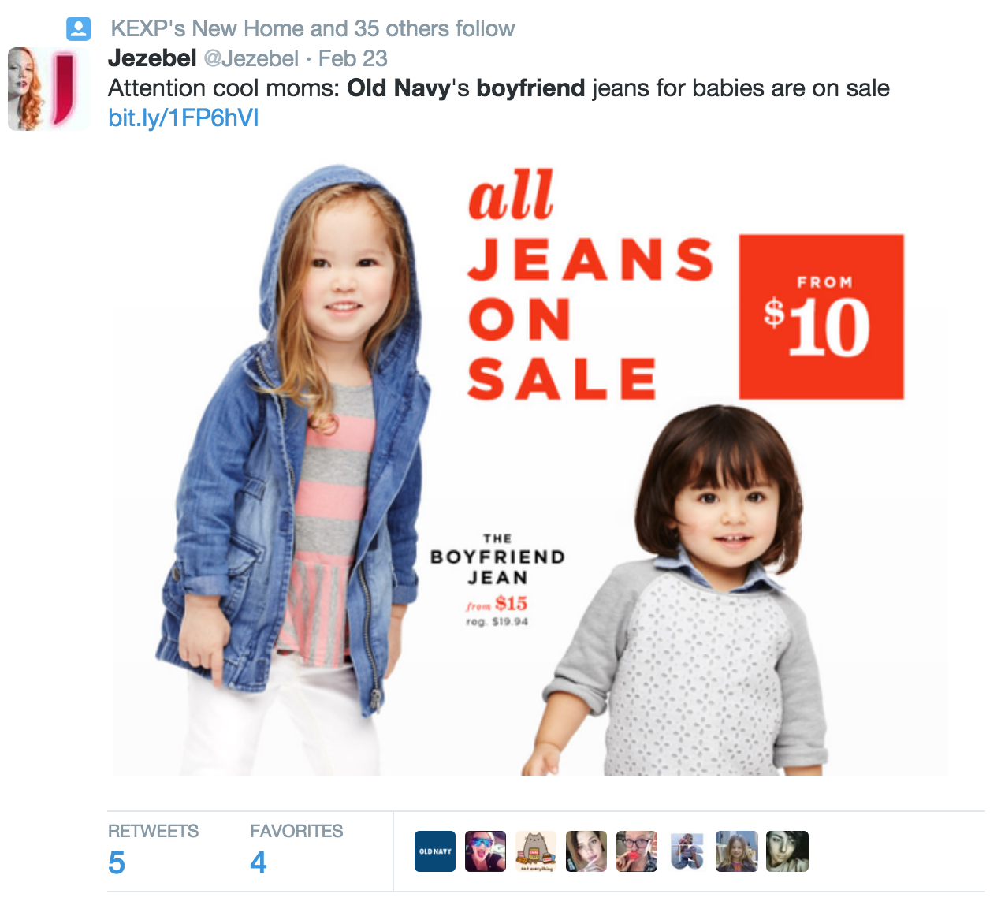Click the blue follower person icon
Viewport: 1001px width, 905px height.
tap(78, 29)
